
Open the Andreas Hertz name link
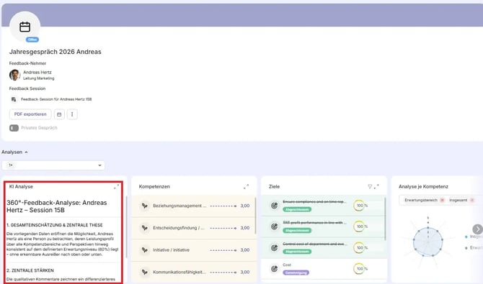[37, 72]
